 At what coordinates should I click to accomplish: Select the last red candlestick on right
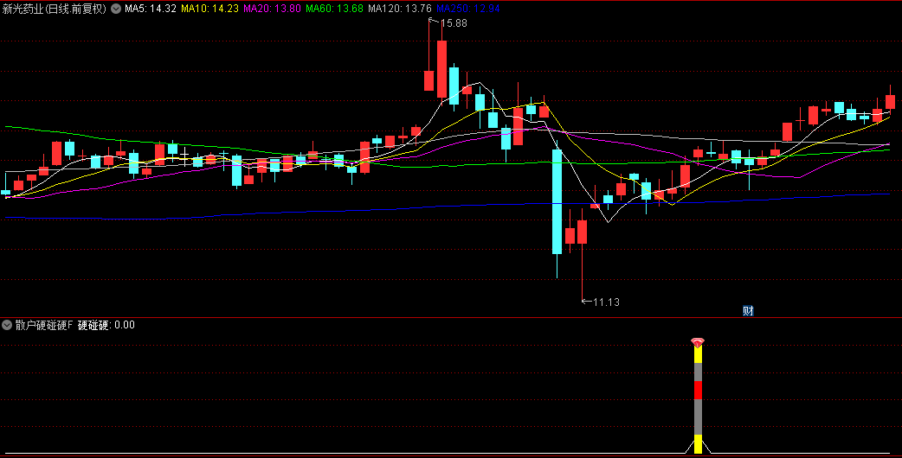[890, 102]
